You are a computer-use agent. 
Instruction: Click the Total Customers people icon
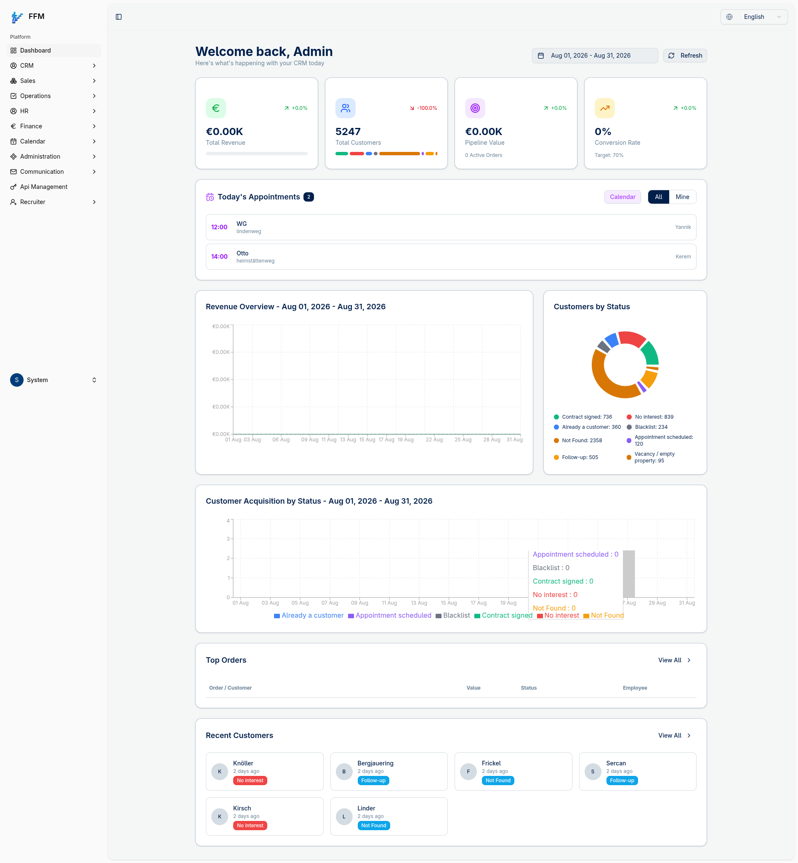(346, 108)
